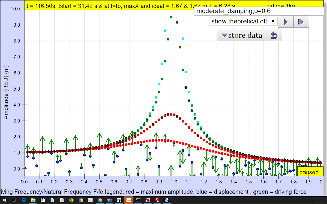327x204 pixels.
Task: Open the Windows Start menu
Action: coord(5,200)
